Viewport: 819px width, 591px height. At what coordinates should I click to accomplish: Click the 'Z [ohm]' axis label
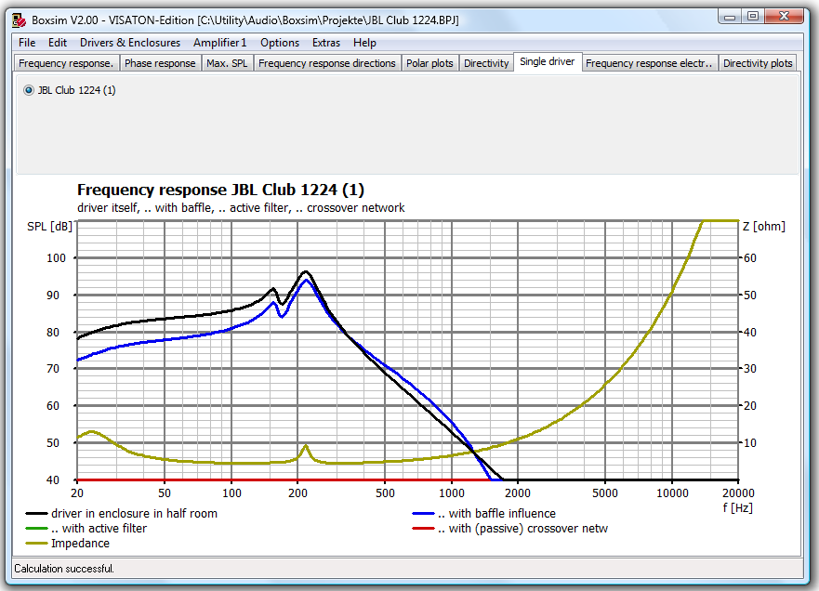[763, 227]
